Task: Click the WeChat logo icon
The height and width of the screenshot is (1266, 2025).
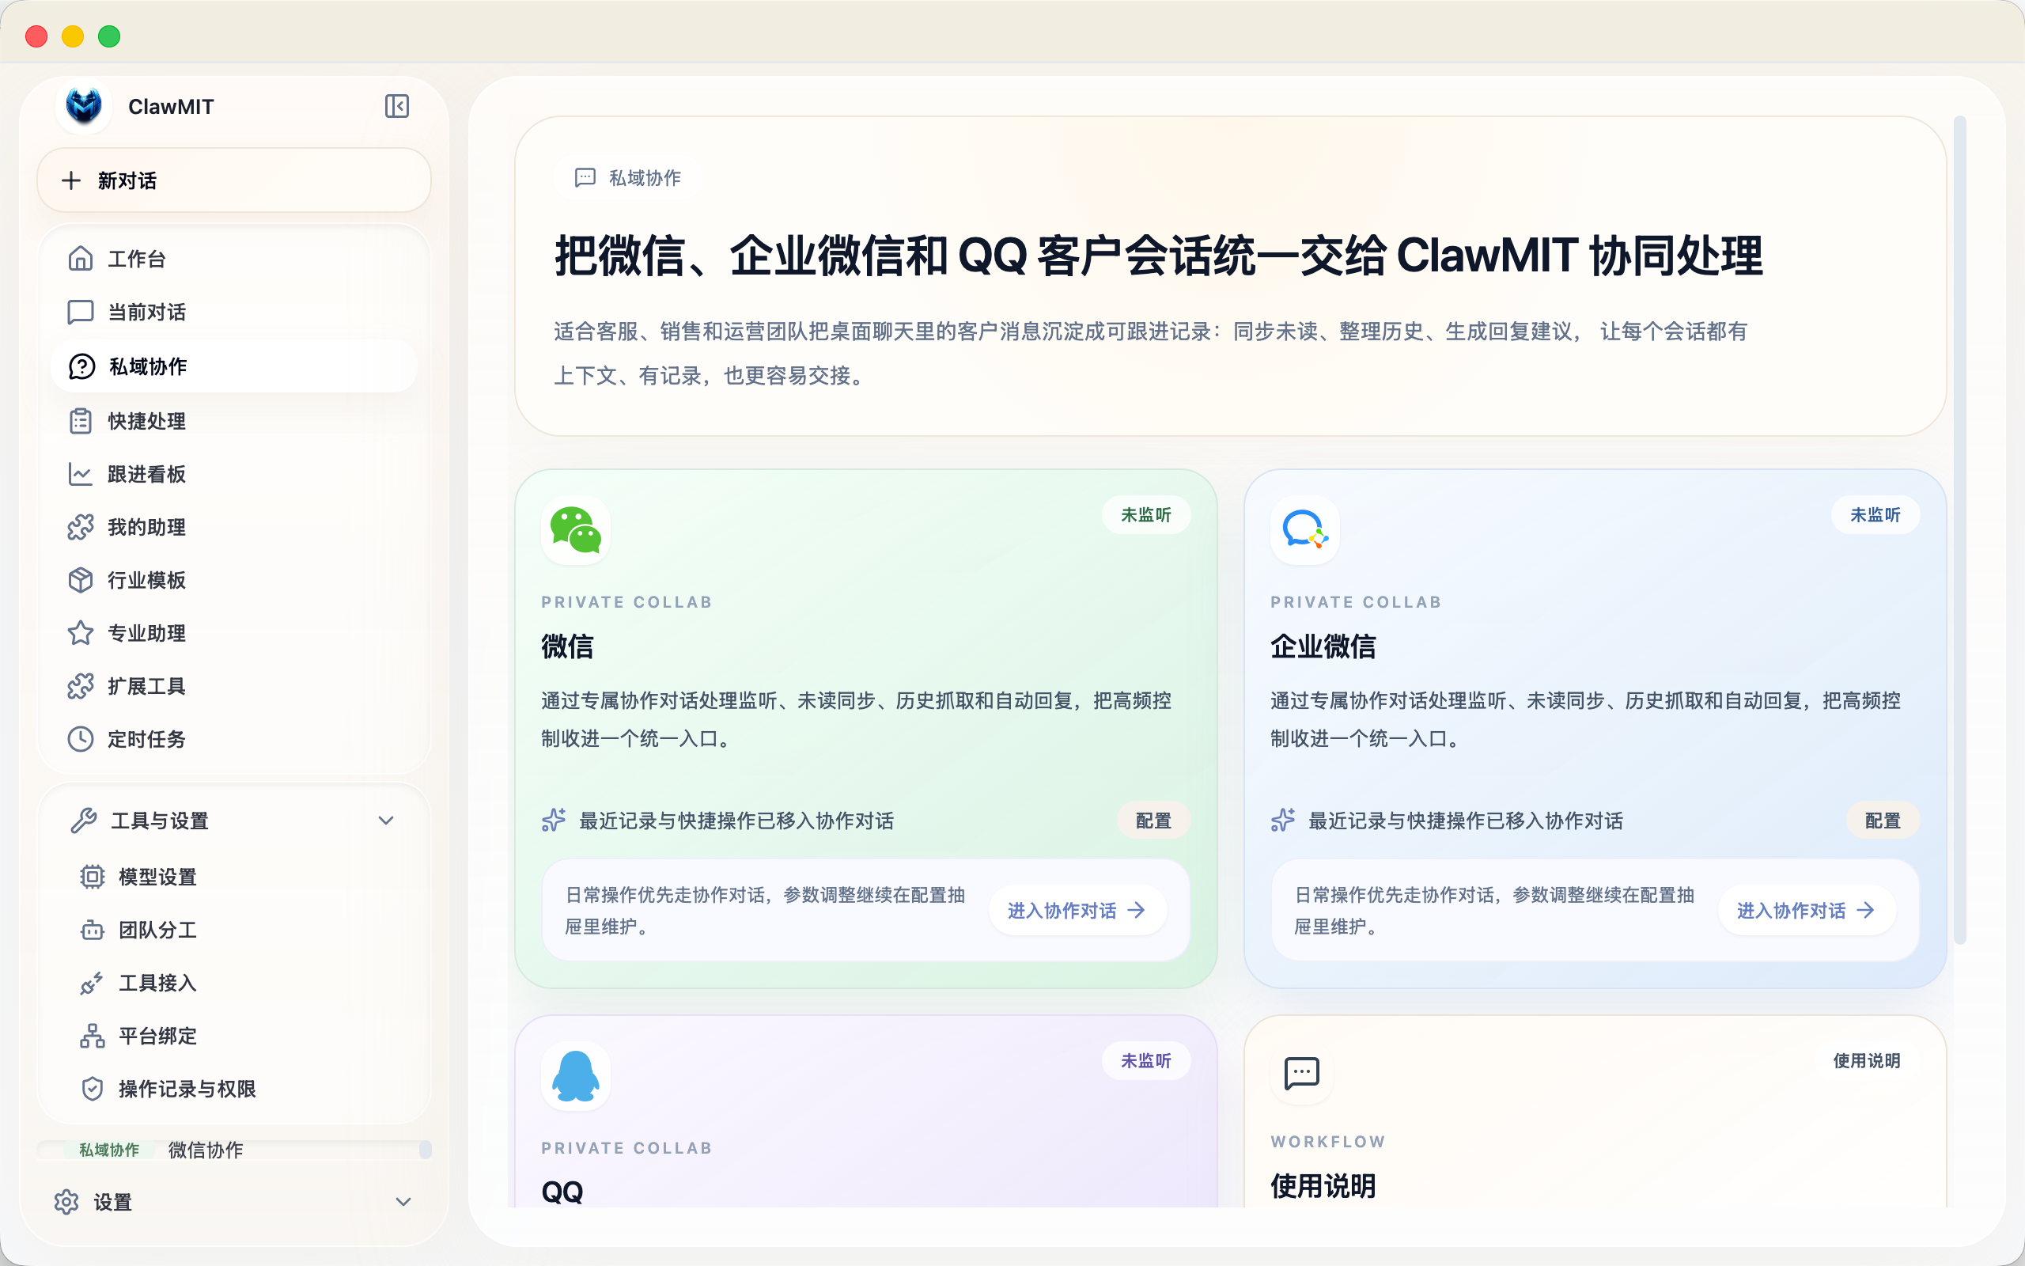Action: coord(576,530)
